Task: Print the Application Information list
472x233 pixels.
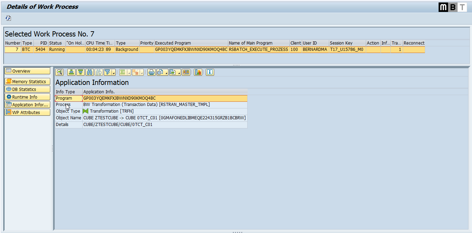Action: click(x=151, y=72)
